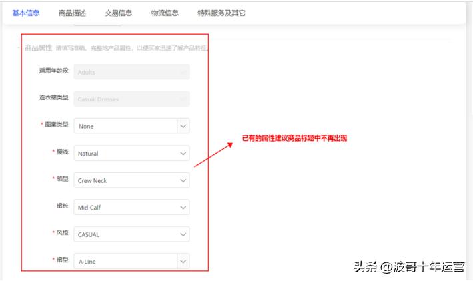Viewport: 473px width, 281px height.
Task: Click the chevron of the Mid-Calf dropdown
Action: (183, 208)
